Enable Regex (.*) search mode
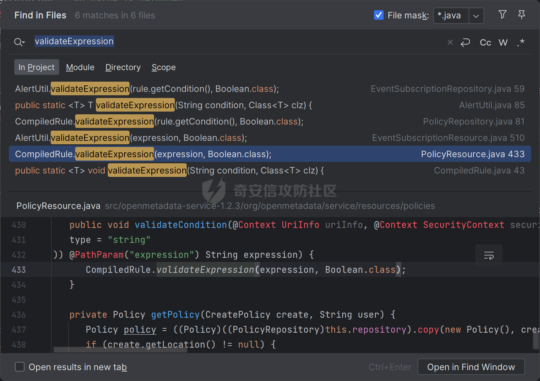Viewport: 540px width, 381px height. (521, 43)
